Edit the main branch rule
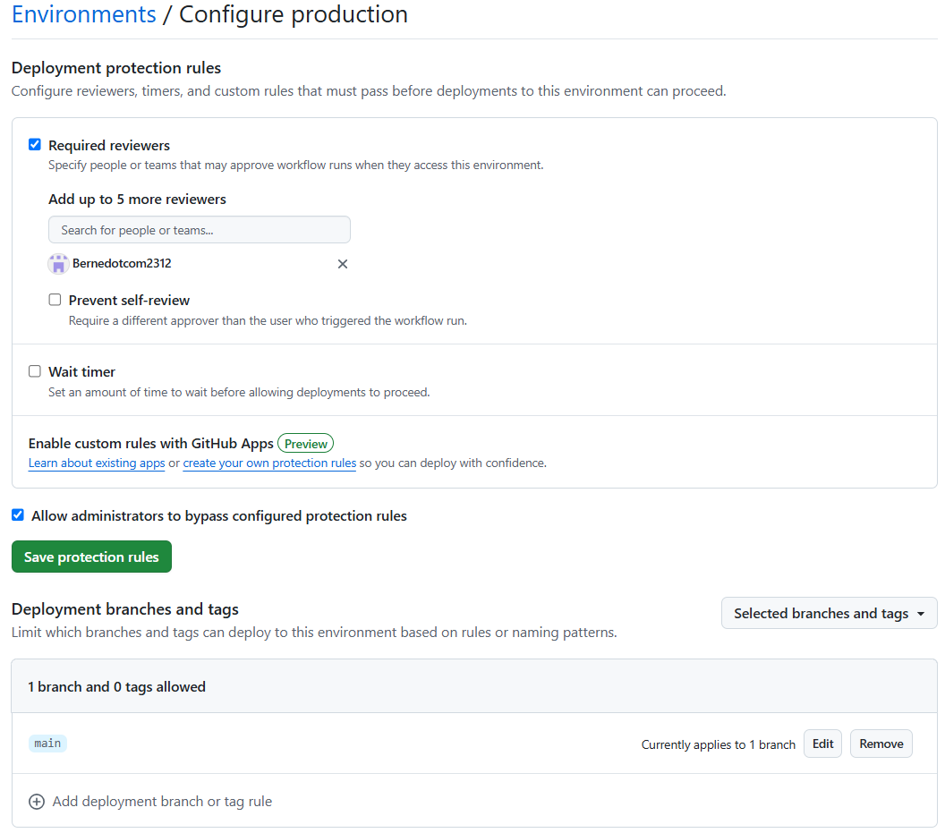The width and height of the screenshot is (945, 833). (822, 744)
